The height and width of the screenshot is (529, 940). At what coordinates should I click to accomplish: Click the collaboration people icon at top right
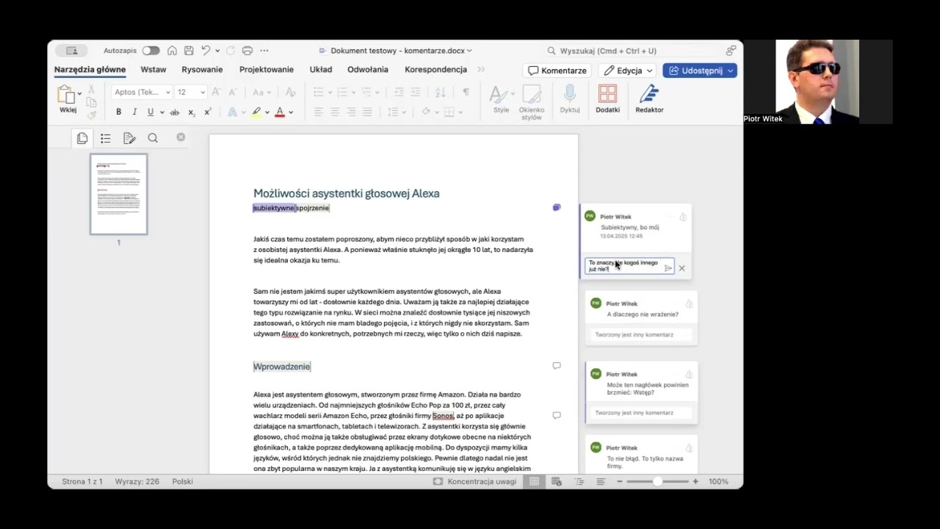click(x=731, y=51)
